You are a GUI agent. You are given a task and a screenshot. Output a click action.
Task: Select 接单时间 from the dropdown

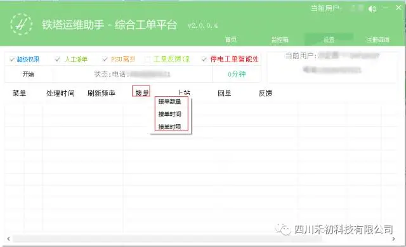(170, 114)
